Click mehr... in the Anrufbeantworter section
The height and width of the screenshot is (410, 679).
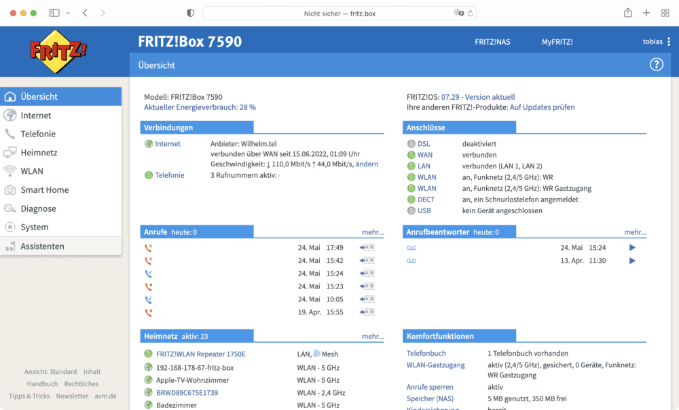pyautogui.click(x=636, y=232)
